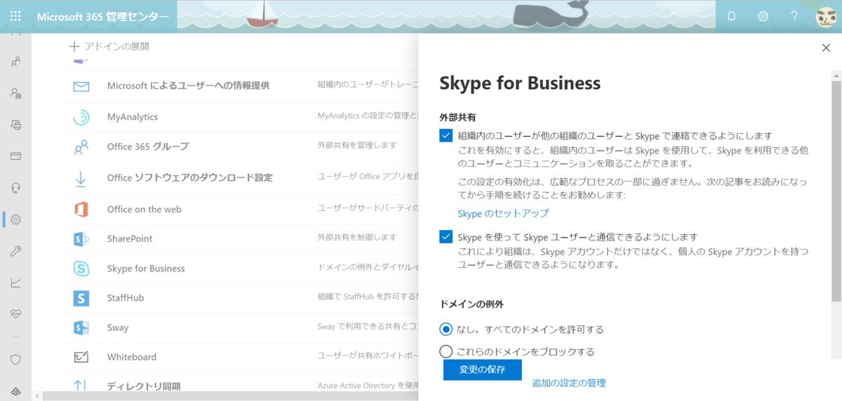
Task: Click the Office download arrow icon
Action: tap(81, 179)
